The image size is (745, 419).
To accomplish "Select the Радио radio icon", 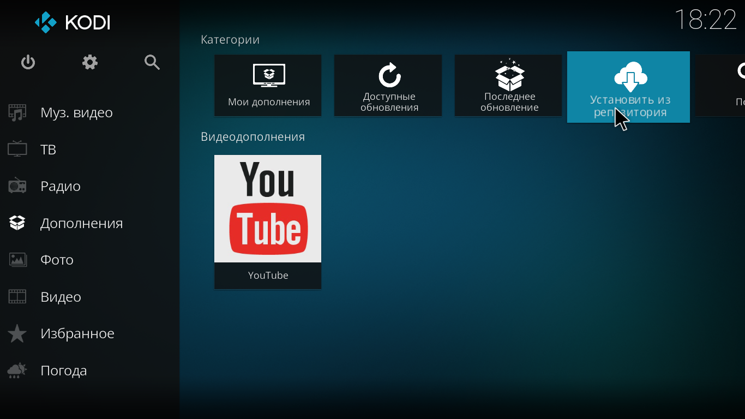I will (17, 186).
